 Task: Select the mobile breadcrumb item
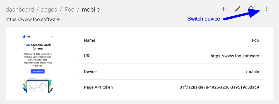point(91,9)
